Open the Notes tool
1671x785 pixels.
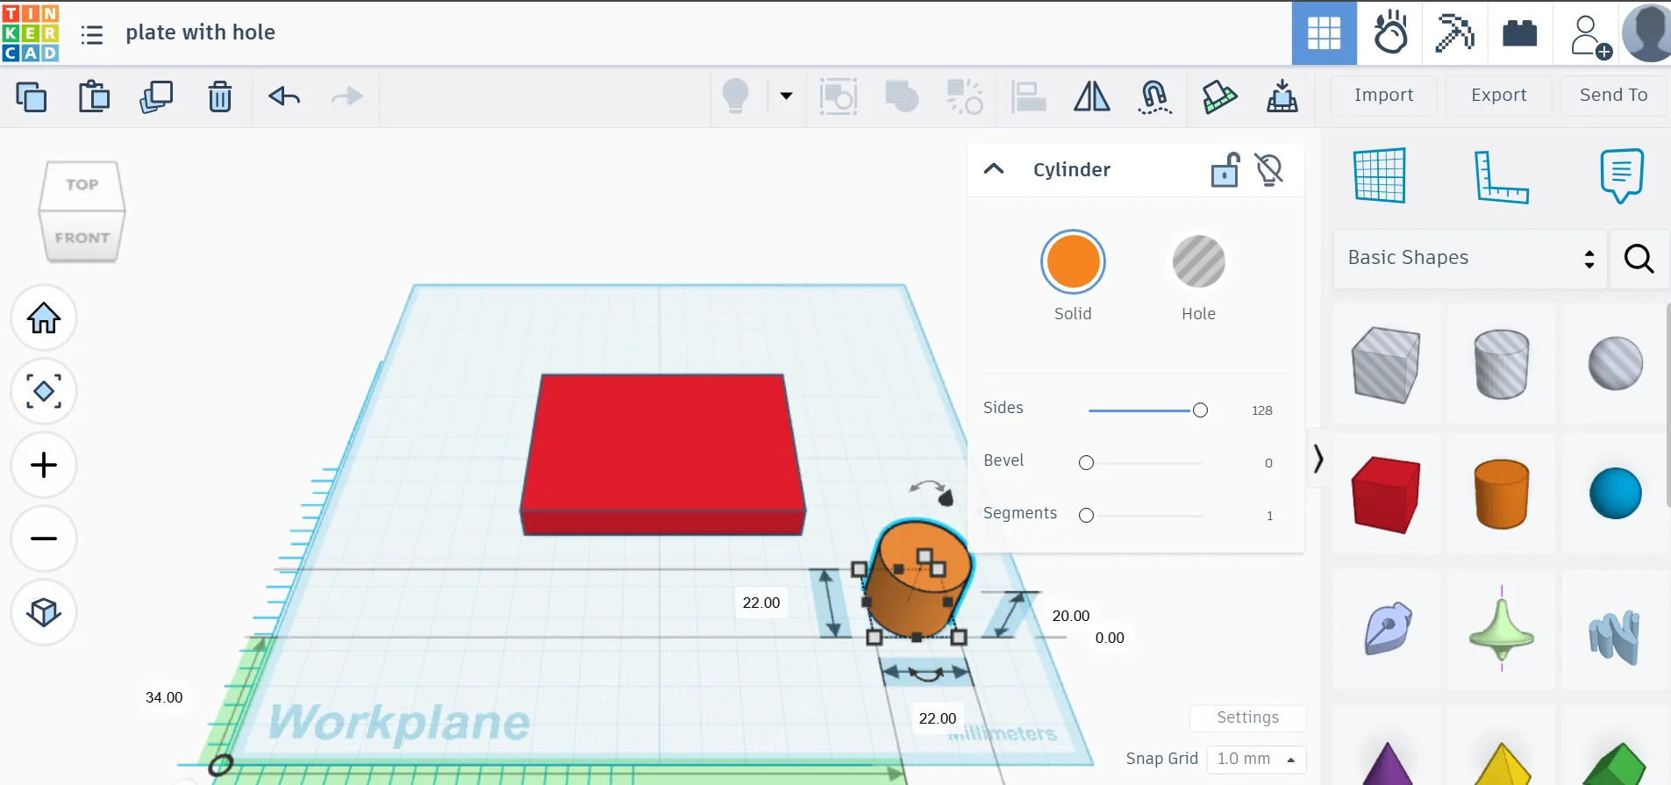point(1620,175)
